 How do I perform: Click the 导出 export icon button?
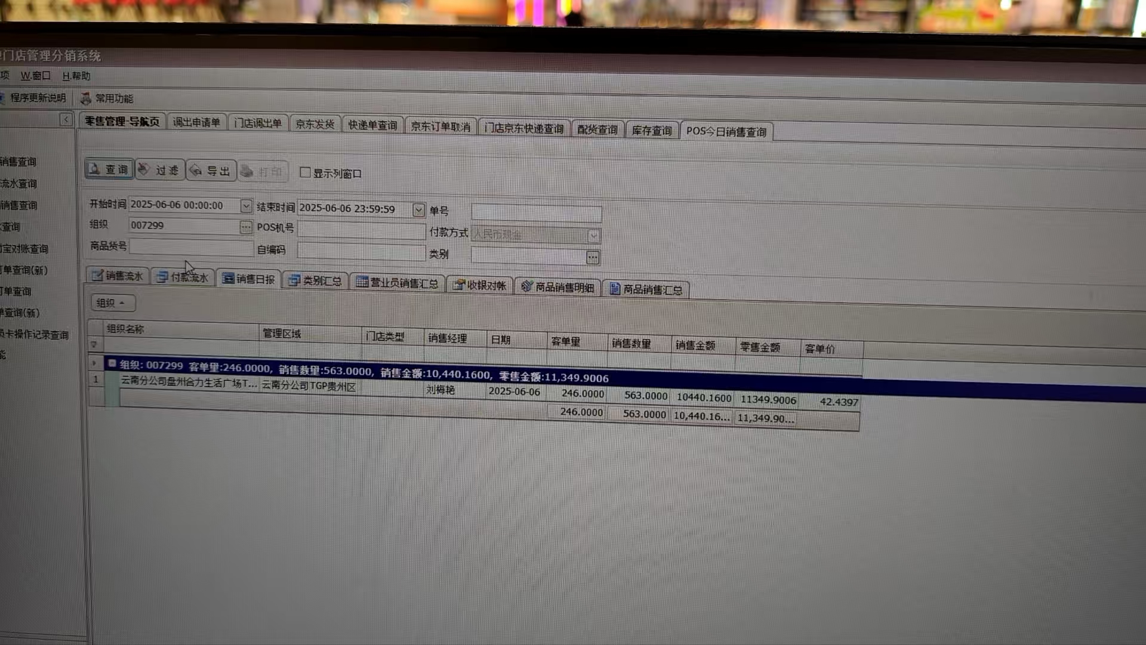click(x=210, y=171)
